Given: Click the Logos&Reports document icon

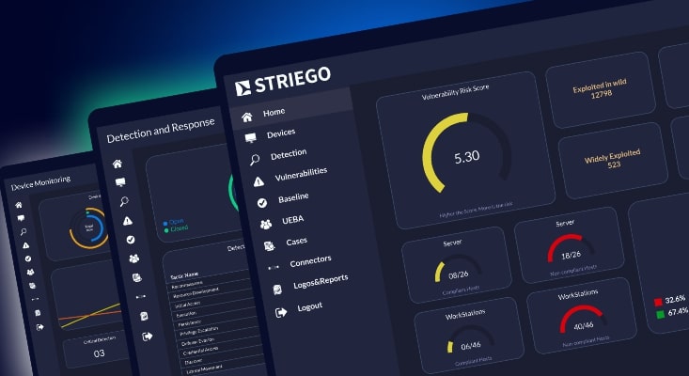Looking at the screenshot, I should tap(277, 290).
